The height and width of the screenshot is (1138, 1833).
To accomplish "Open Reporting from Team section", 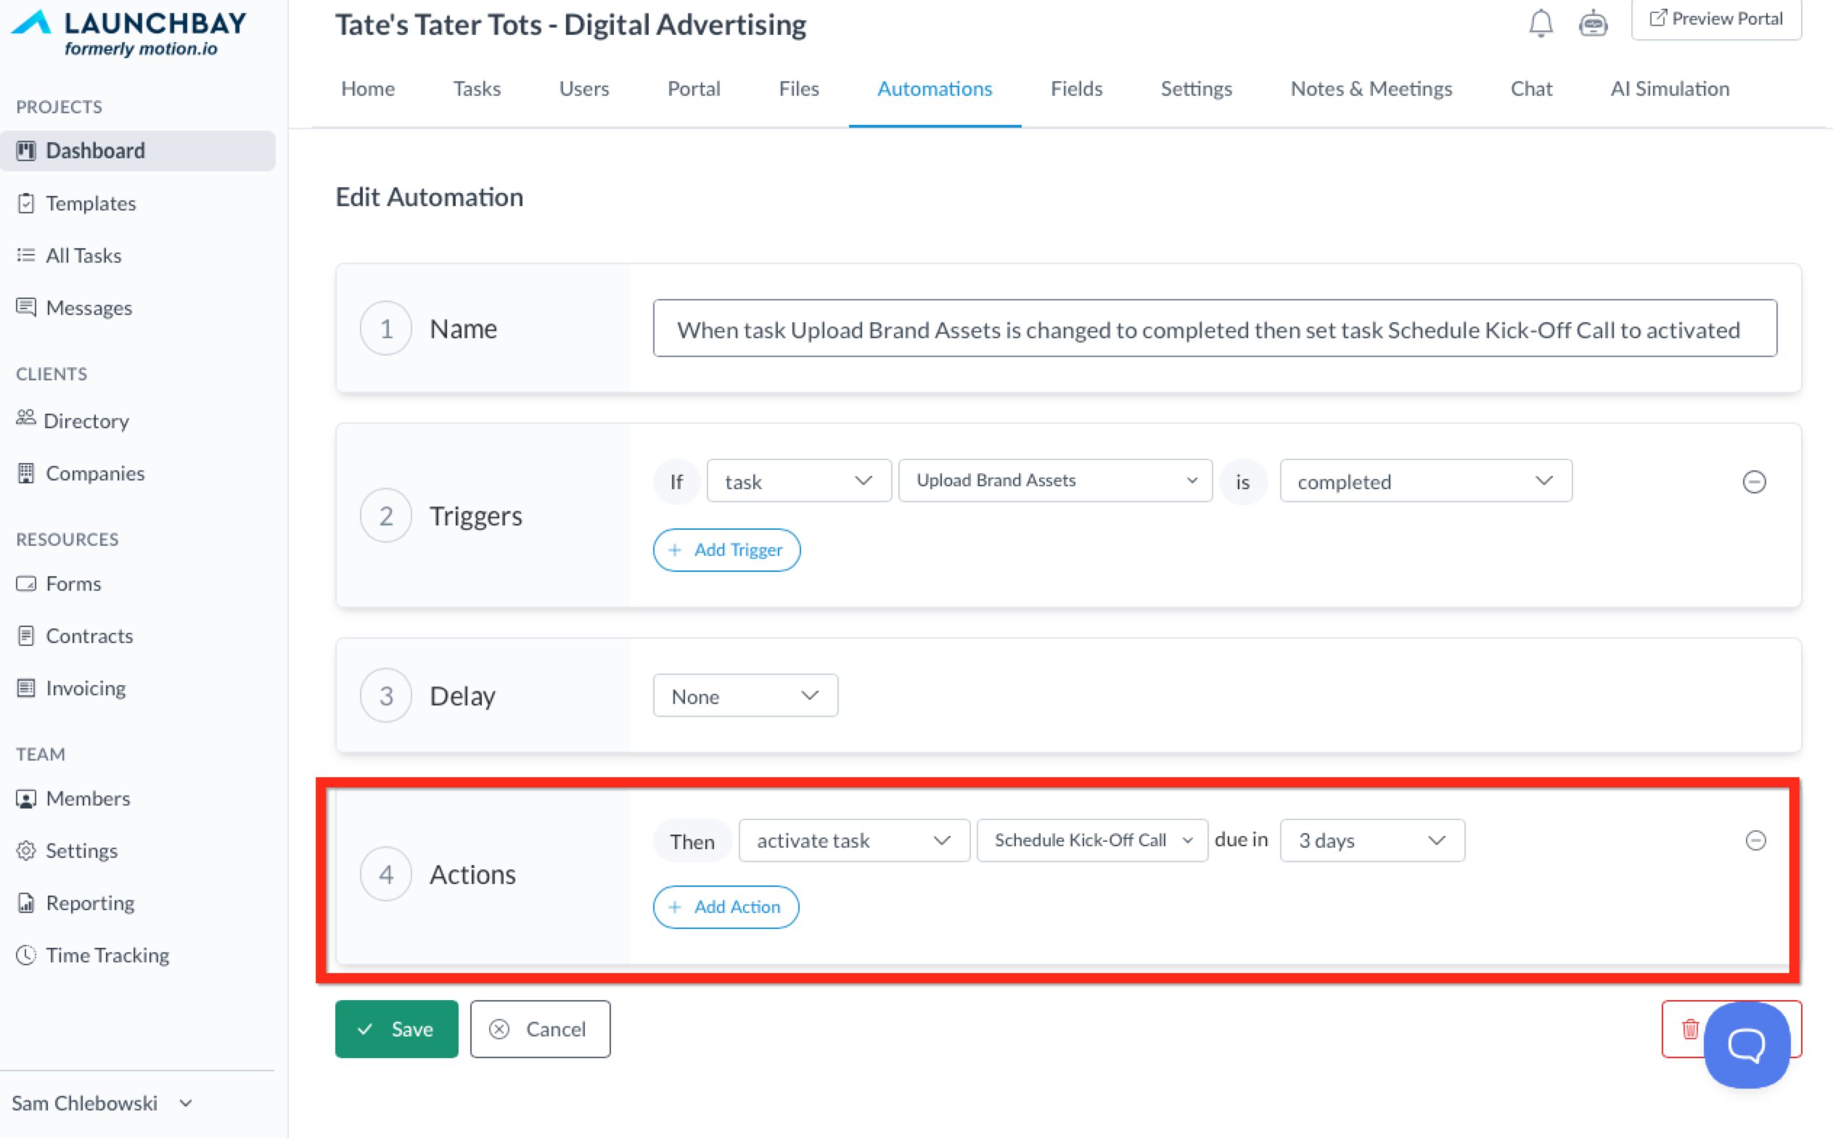I will click(x=89, y=902).
